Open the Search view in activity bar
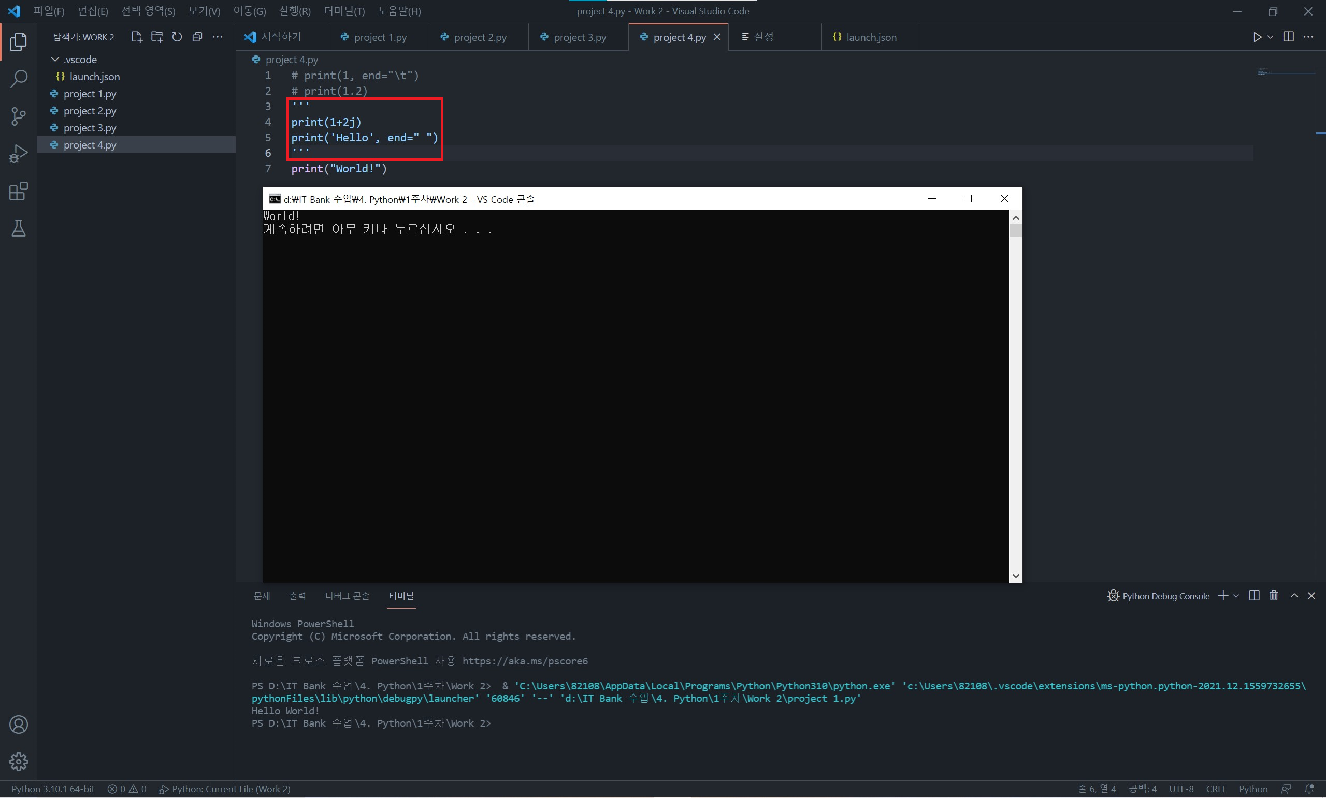This screenshot has height=798, width=1326. (18, 79)
